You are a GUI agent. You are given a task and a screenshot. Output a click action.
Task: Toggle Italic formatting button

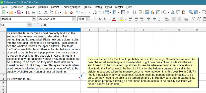coord(100,19)
